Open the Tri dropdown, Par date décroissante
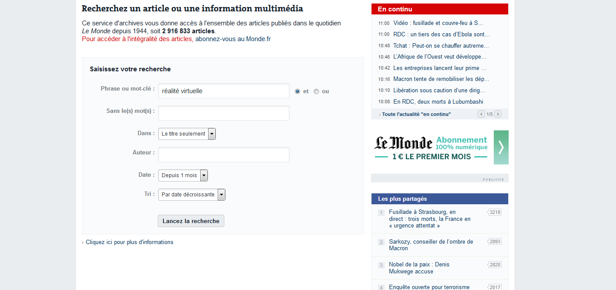The image size is (616, 290). 191,195
